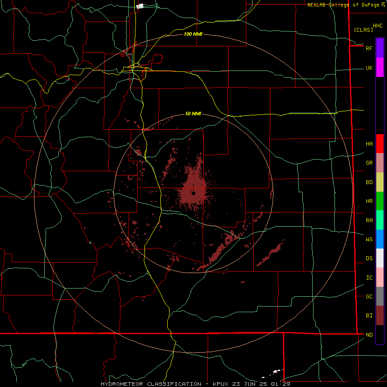Click the ND black legend swatch
This screenshot has height=387, width=387.
point(380,335)
